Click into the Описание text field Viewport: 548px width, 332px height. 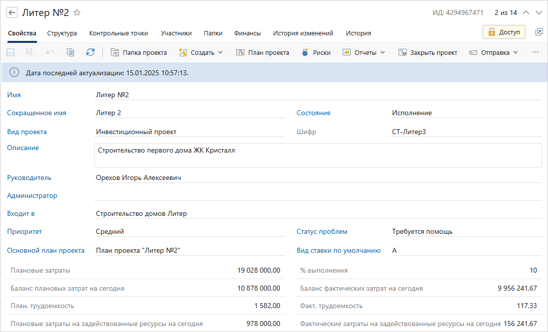click(318, 156)
